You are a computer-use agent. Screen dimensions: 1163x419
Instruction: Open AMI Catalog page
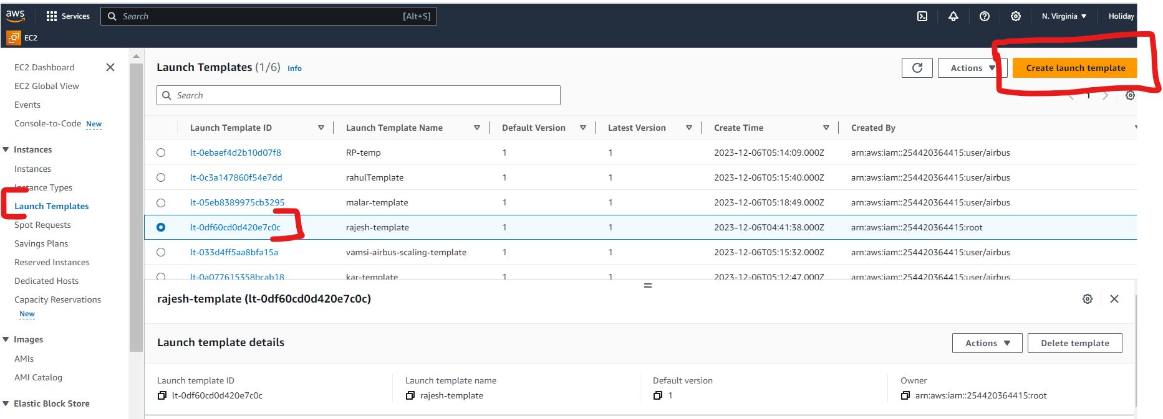pos(39,377)
